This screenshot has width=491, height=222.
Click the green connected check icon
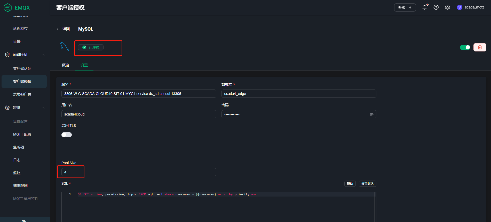click(x=84, y=47)
